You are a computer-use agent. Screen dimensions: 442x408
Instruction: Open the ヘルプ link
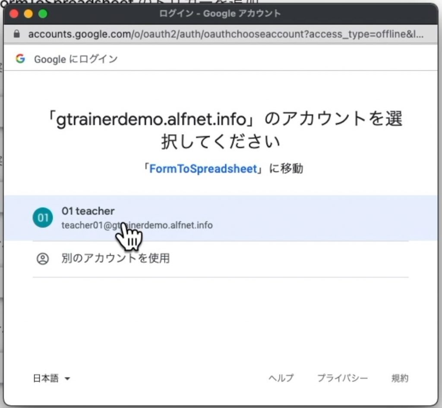coord(281,378)
